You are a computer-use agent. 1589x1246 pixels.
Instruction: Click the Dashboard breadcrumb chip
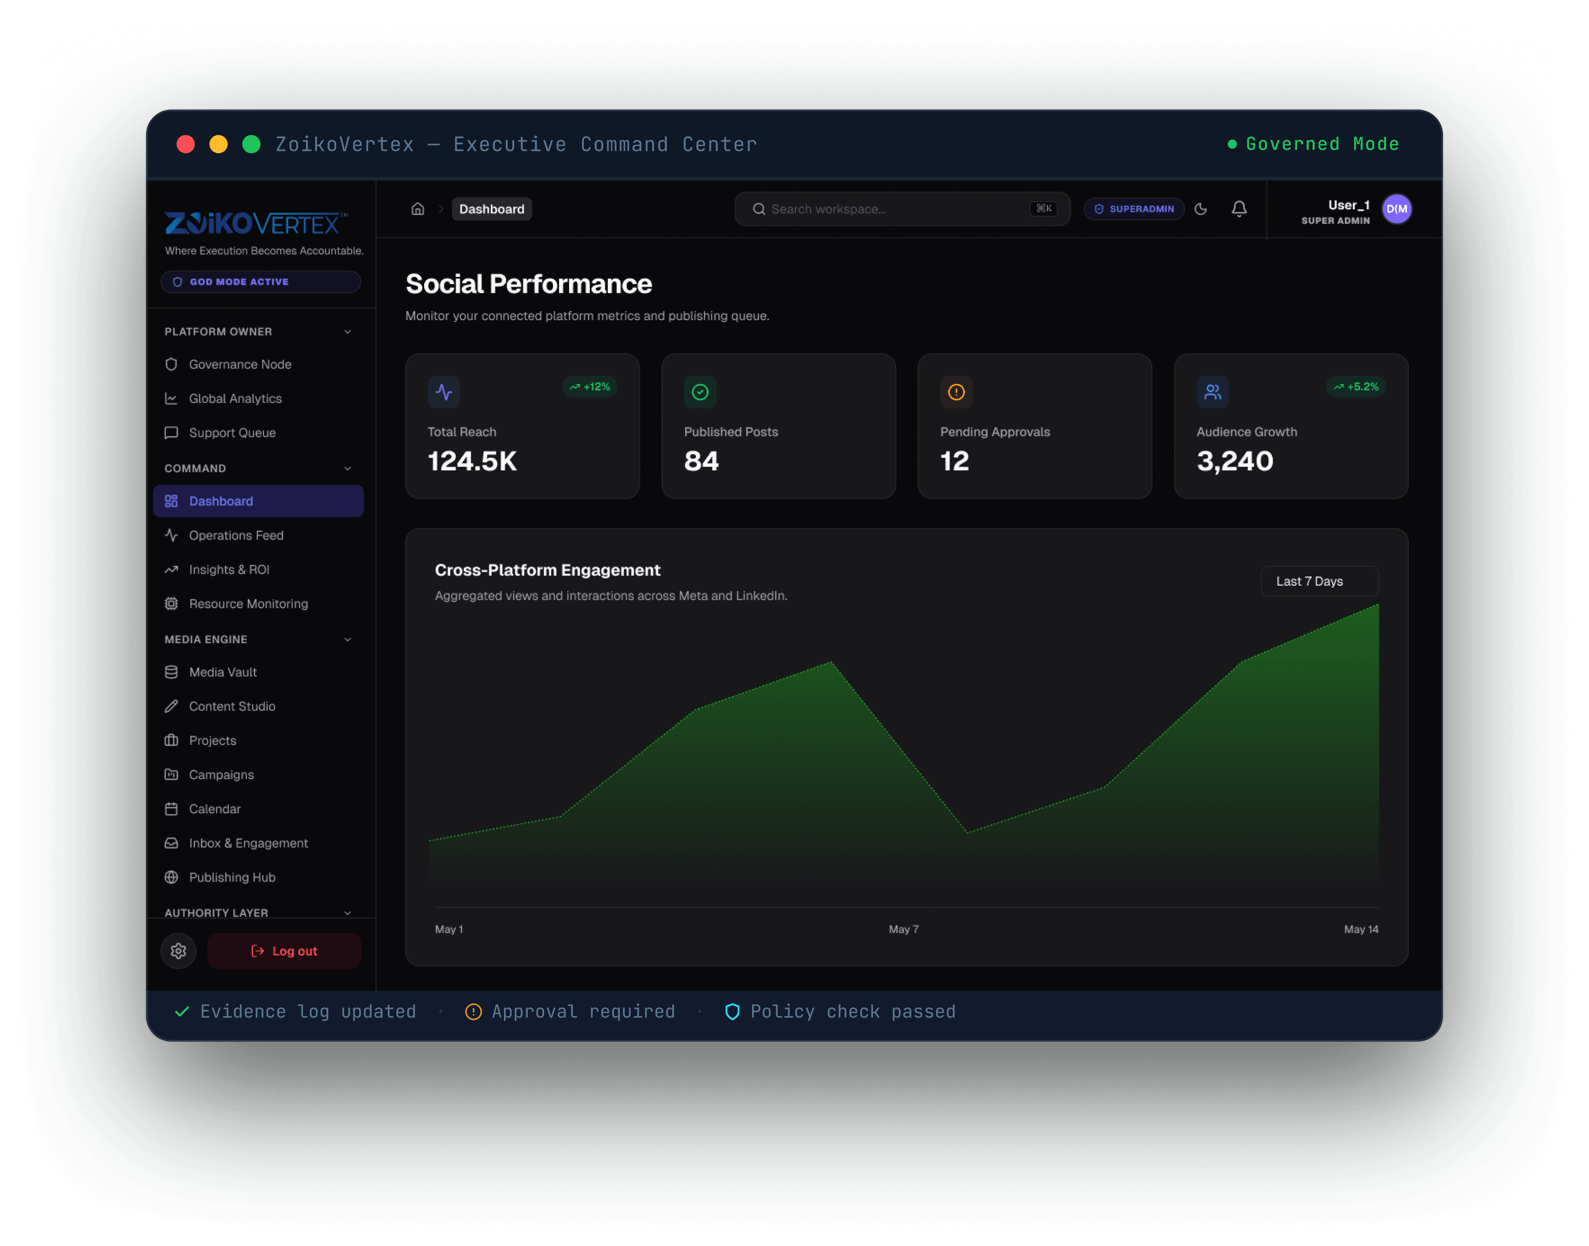[x=491, y=208]
